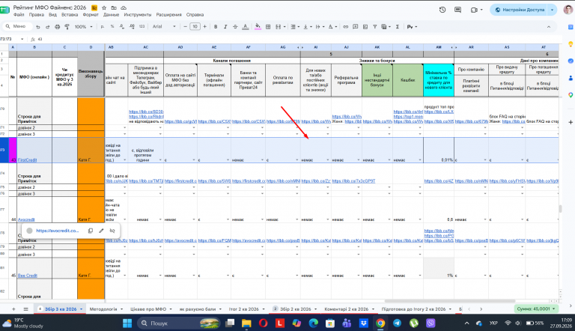The width and height of the screenshot is (575, 331).
Task: Open the Windows Start menu
Action: [x=127, y=324]
